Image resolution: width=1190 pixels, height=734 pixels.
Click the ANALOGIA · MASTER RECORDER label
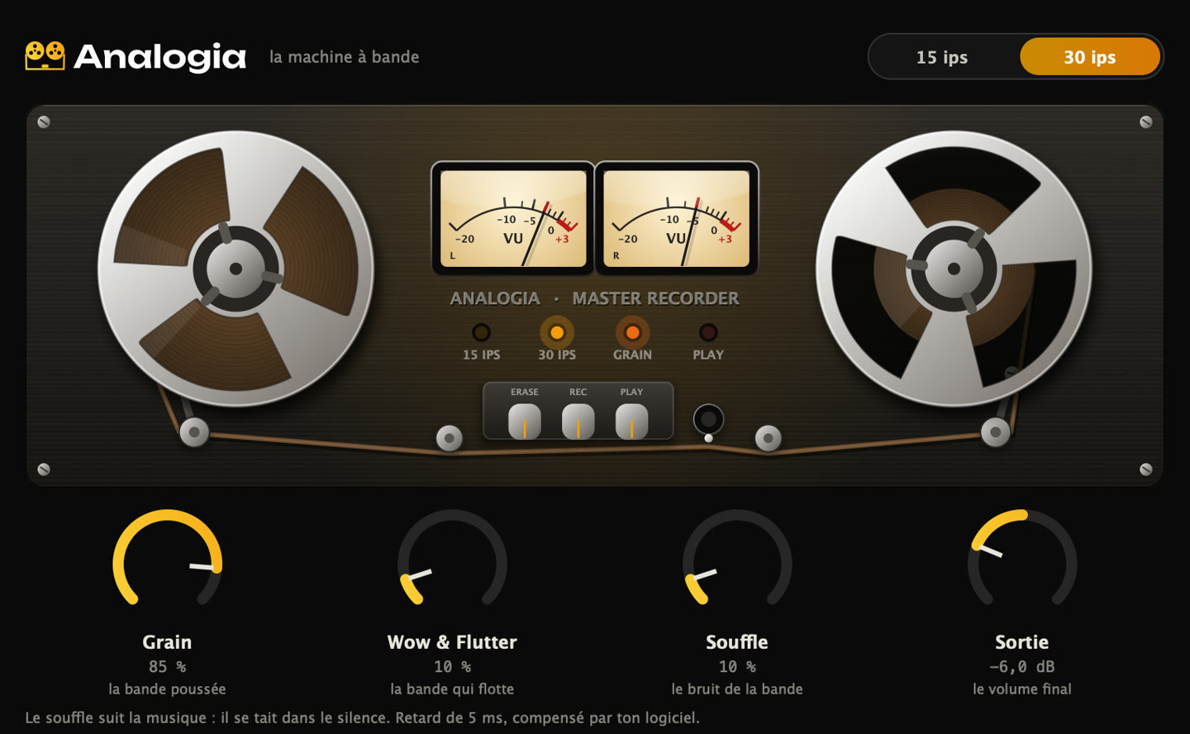[x=594, y=298]
